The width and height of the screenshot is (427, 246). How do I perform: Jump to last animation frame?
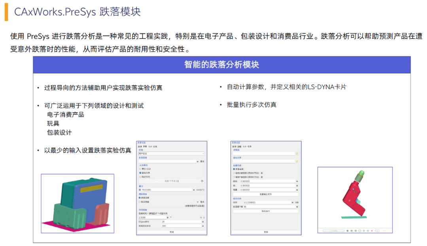[368, 231]
